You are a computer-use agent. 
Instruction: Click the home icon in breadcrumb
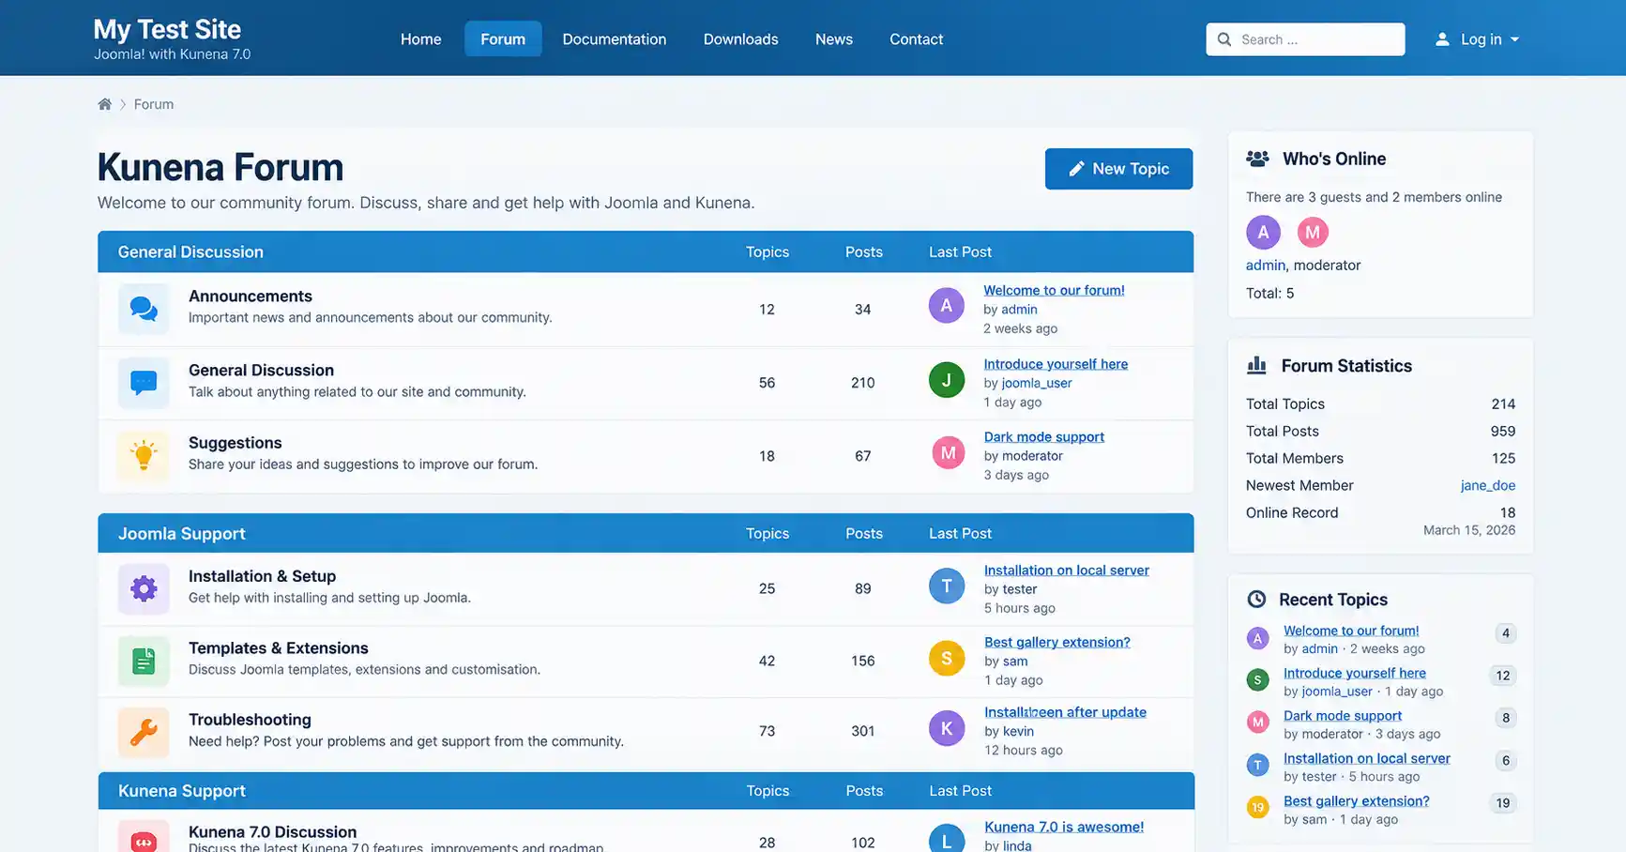coord(104,104)
